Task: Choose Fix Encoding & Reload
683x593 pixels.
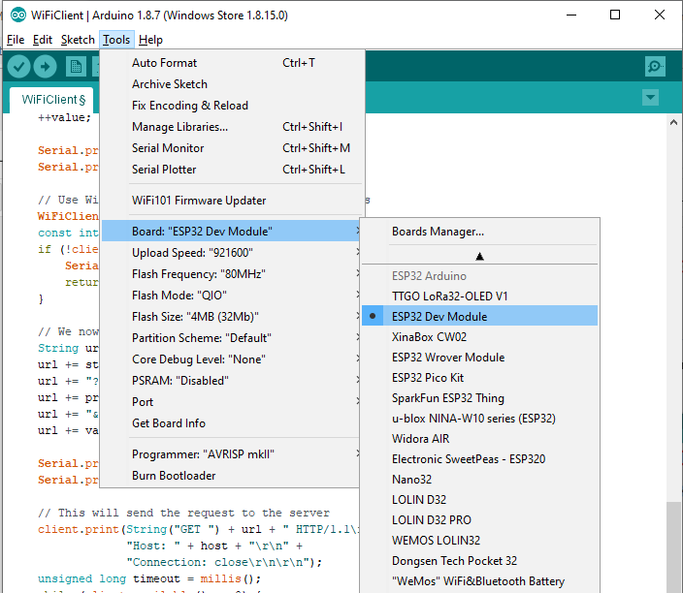Action: 232,106
